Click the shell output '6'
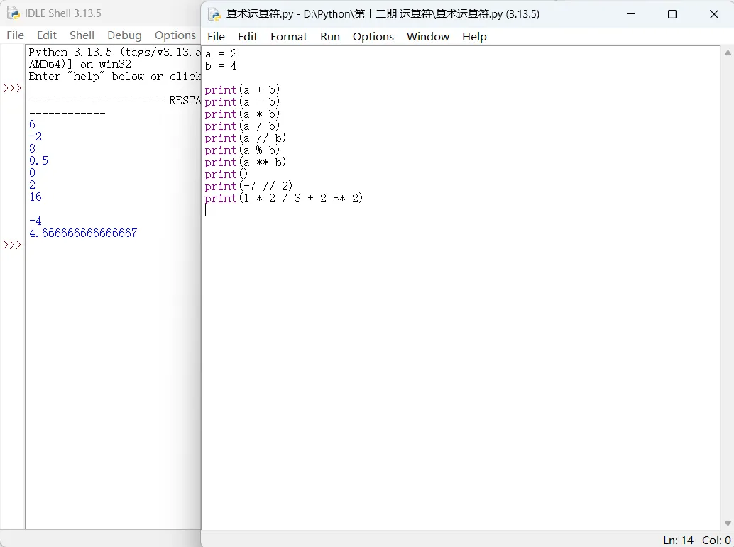 pos(32,124)
